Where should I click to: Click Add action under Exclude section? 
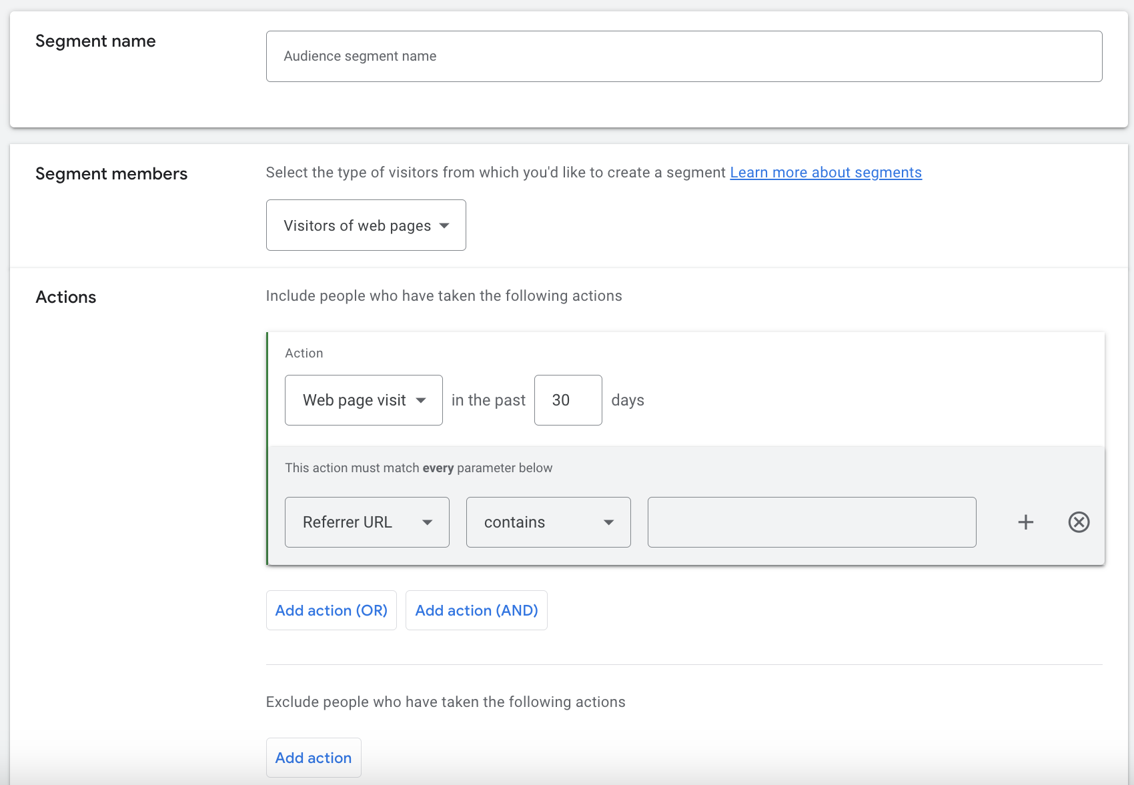tap(314, 758)
